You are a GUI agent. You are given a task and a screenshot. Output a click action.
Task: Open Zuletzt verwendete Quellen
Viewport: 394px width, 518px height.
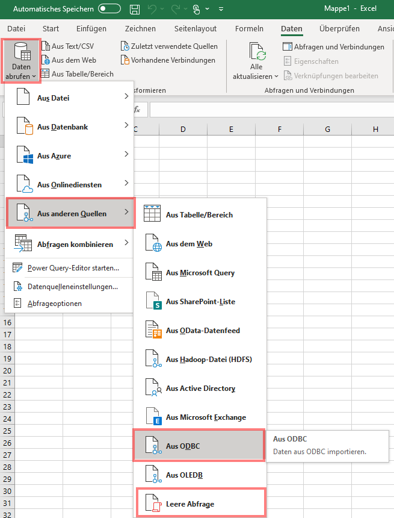point(169,46)
